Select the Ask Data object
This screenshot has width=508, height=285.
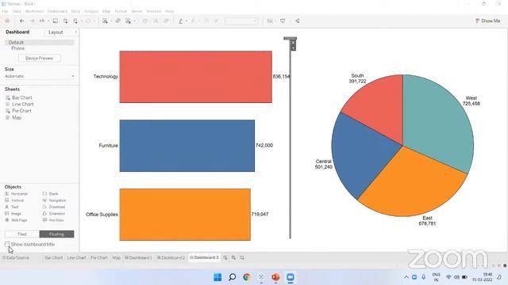point(53,220)
